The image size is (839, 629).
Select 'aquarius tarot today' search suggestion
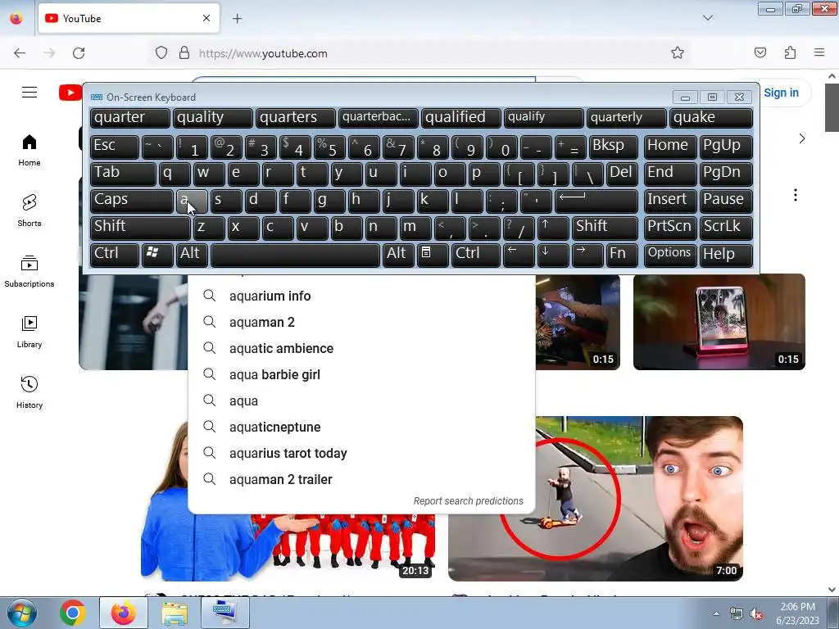[361, 453]
